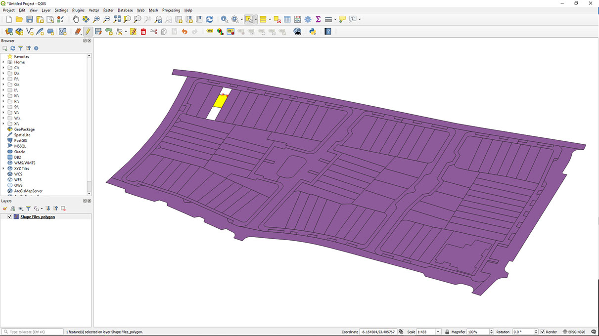Activate the Zoom In tool
This screenshot has width=599, height=336.
click(x=96, y=19)
